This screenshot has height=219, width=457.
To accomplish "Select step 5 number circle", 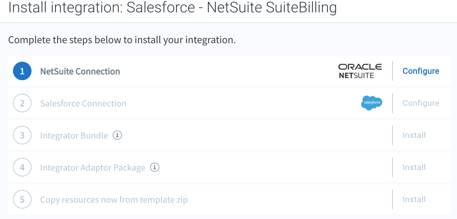I will point(22,199).
